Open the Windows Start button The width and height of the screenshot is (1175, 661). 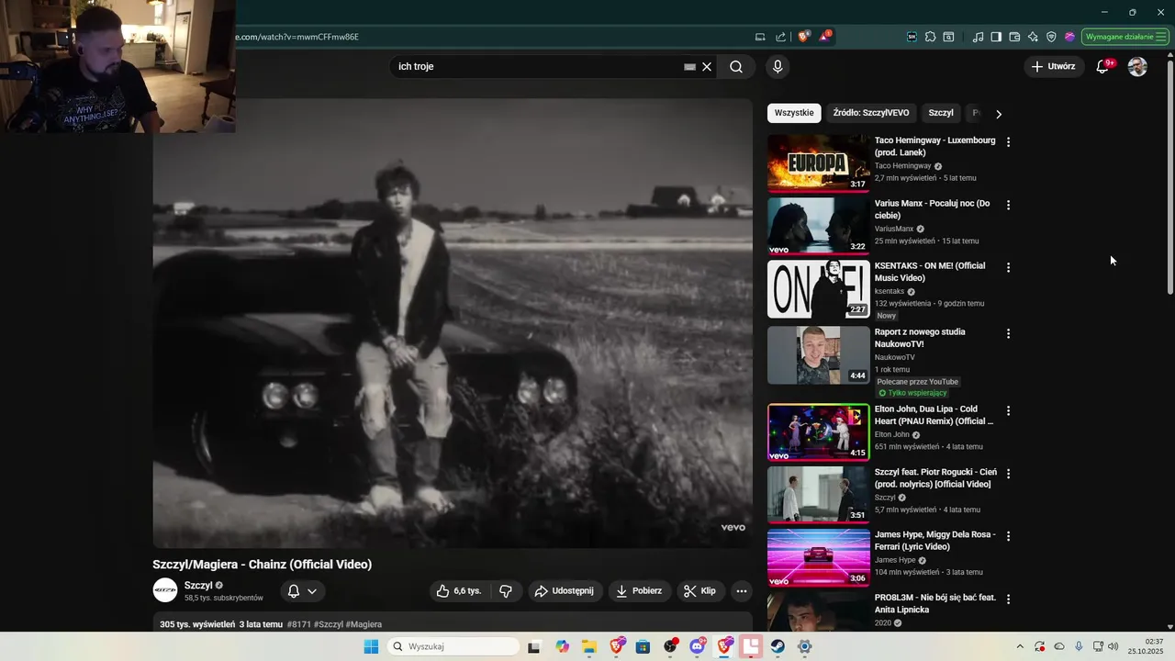click(371, 646)
